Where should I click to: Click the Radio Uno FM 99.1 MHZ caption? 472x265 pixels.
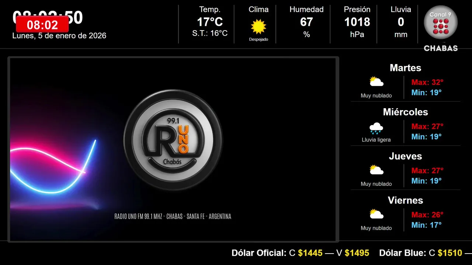coord(173,216)
